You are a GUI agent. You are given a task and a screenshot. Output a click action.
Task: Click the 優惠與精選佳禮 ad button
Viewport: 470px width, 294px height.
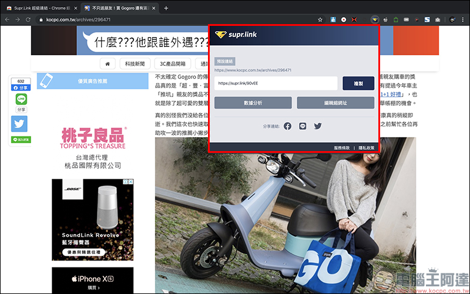(83, 253)
